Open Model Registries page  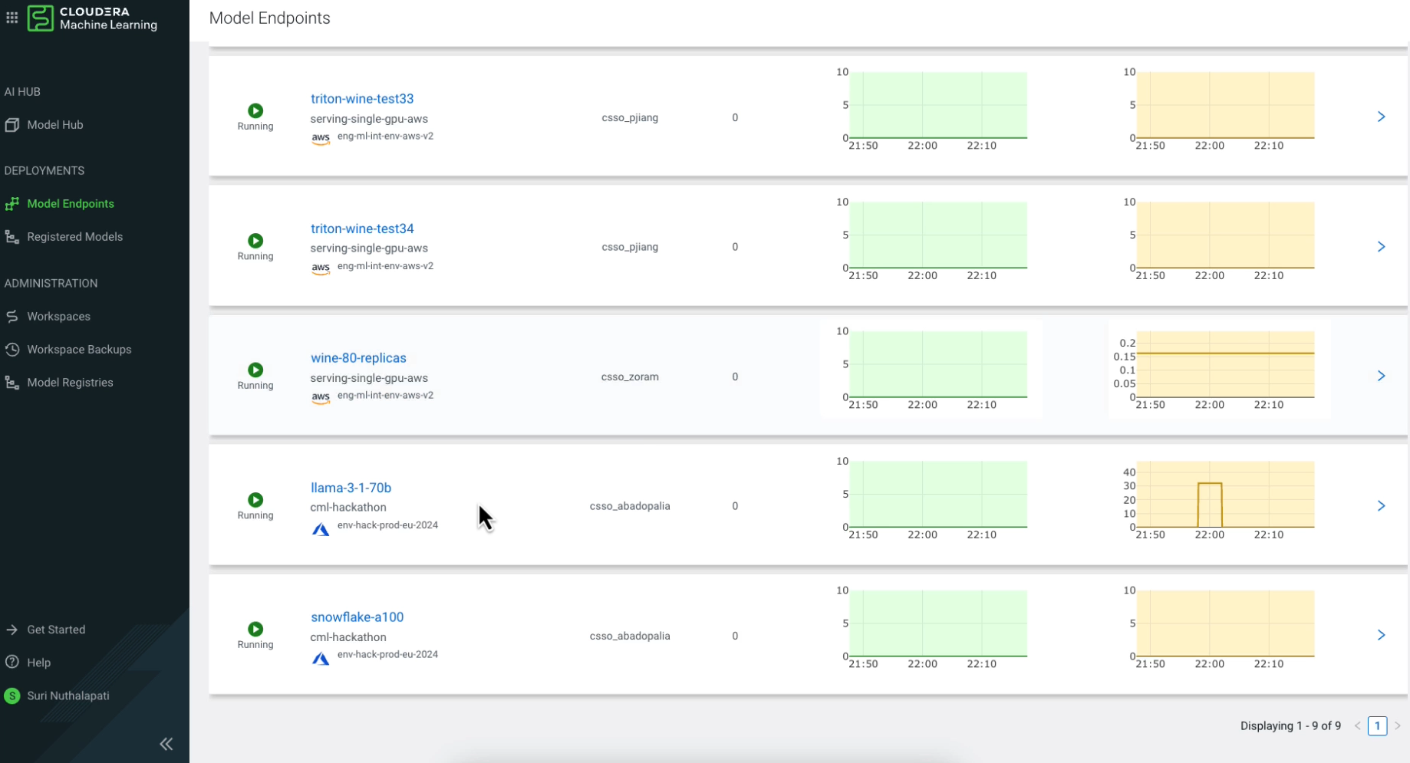(70, 382)
